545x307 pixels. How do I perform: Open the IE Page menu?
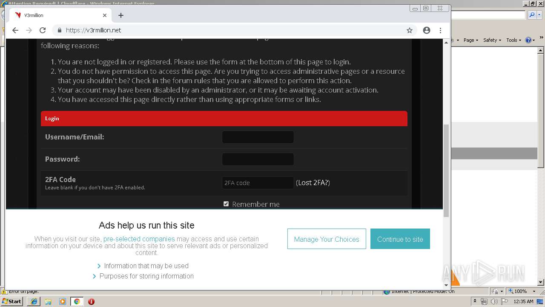click(471, 40)
